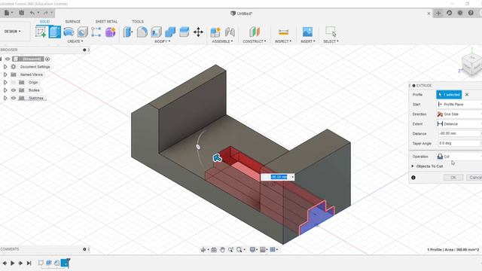Open the MODIFY menu
Screen dimensions: 482x271
click(163, 41)
